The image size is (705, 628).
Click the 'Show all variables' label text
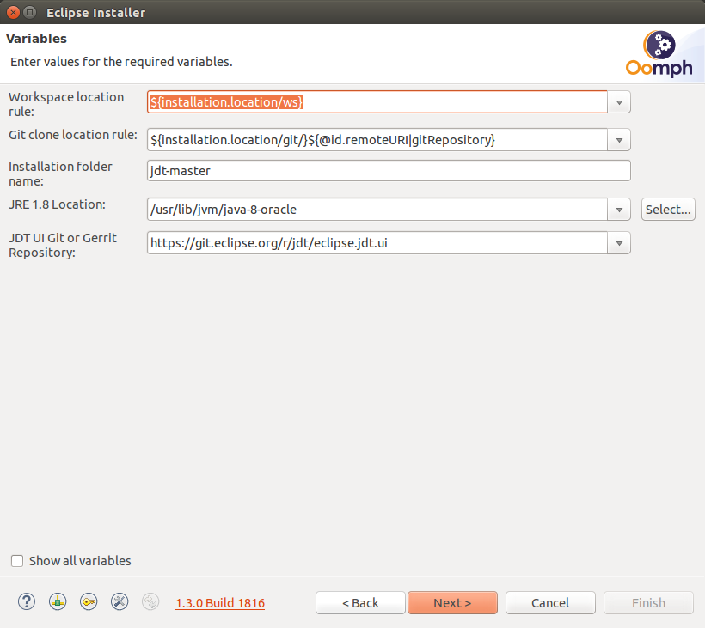[x=80, y=561]
